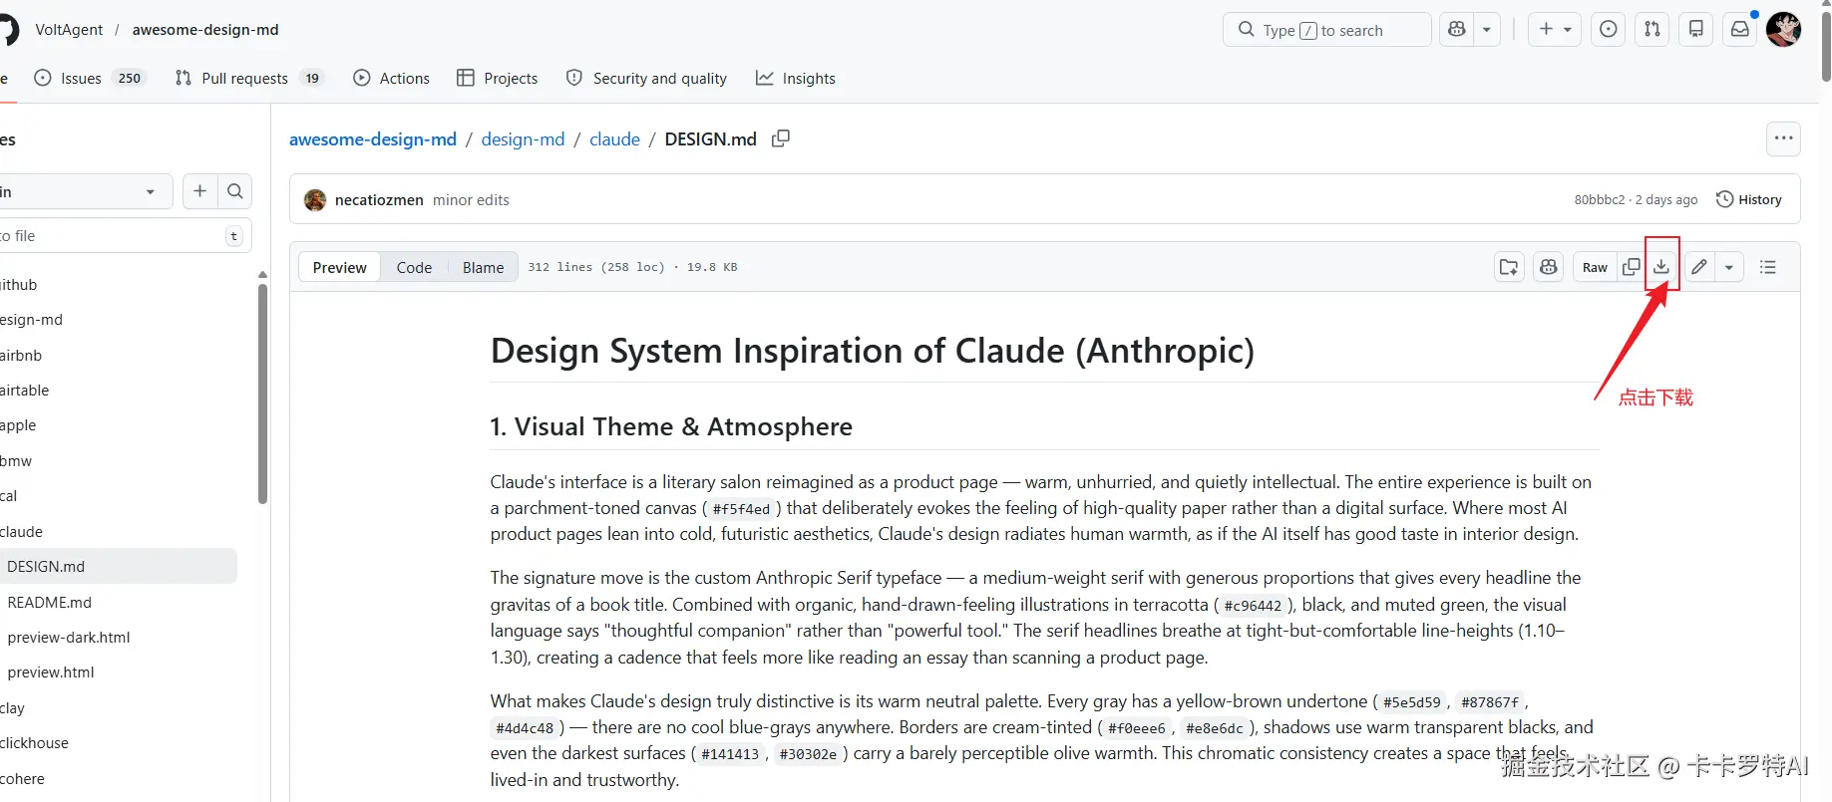This screenshot has height=802, width=1832.
Task: Open the repositories icon in top header
Action: [1696, 30]
